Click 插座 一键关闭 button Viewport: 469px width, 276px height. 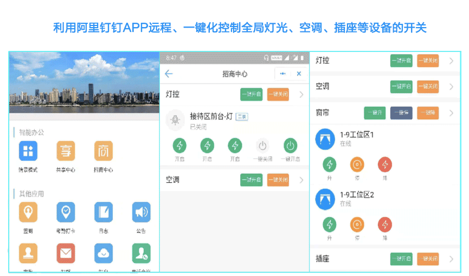click(x=428, y=259)
